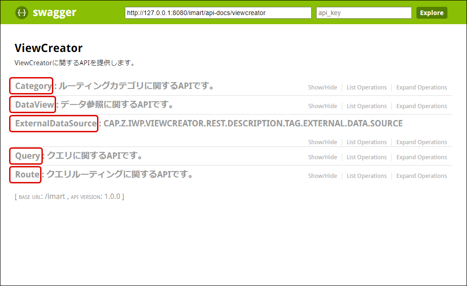Click Show/Hide for the DataView row
467x286 pixels.
coord(323,106)
